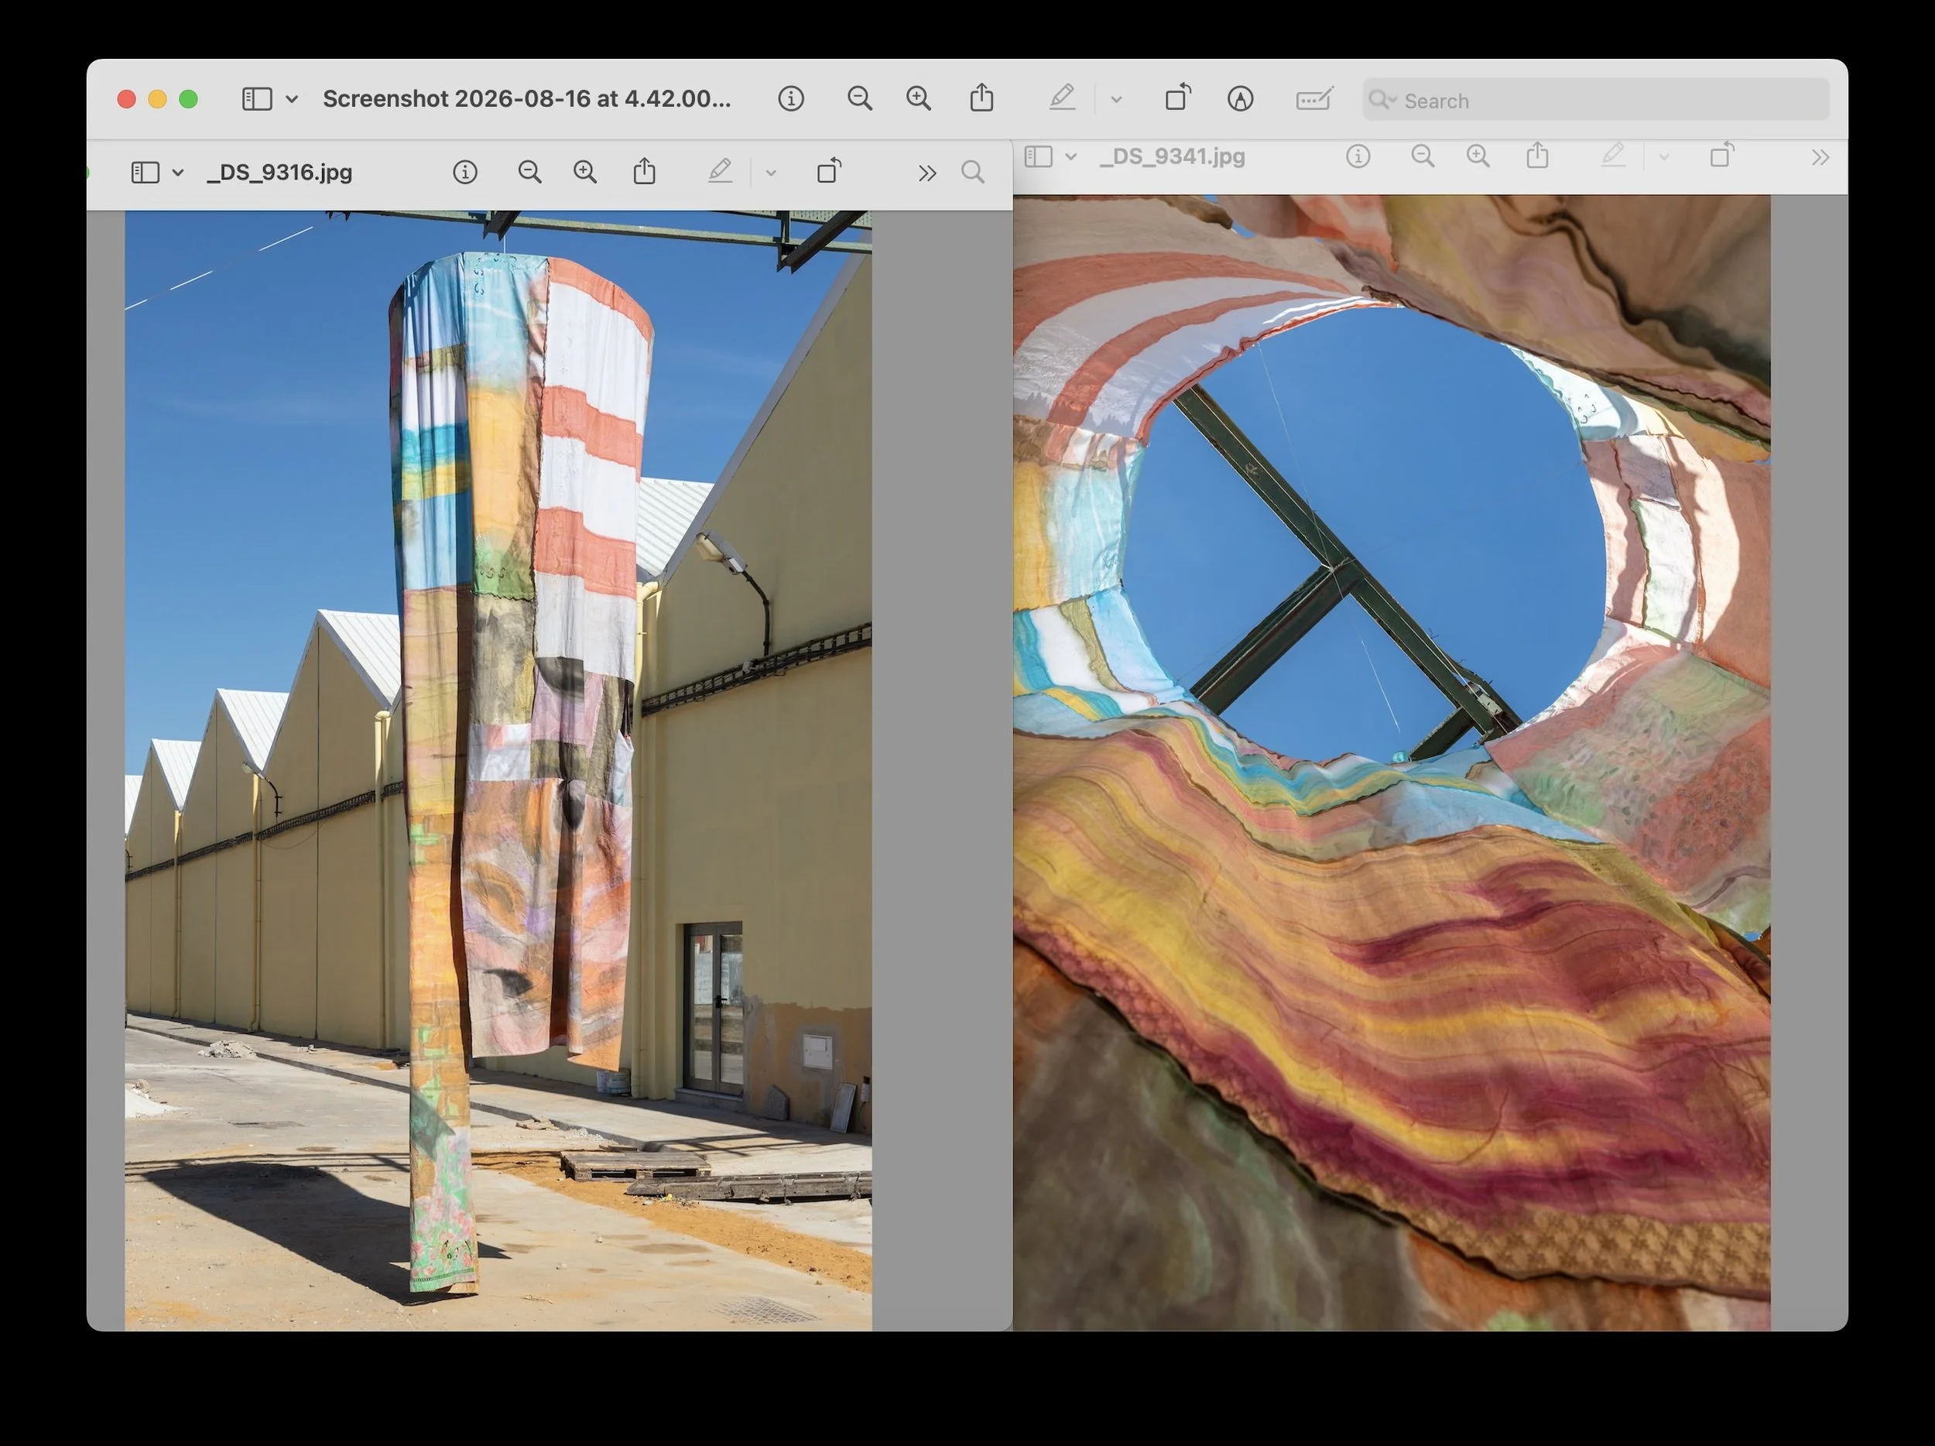Click the _DS_9316.jpg window title
The image size is (1935, 1446).
tap(279, 173)
